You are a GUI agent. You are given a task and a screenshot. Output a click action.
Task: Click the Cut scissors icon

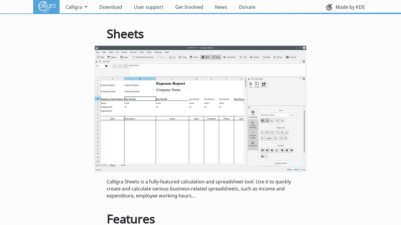click(170, 57)
